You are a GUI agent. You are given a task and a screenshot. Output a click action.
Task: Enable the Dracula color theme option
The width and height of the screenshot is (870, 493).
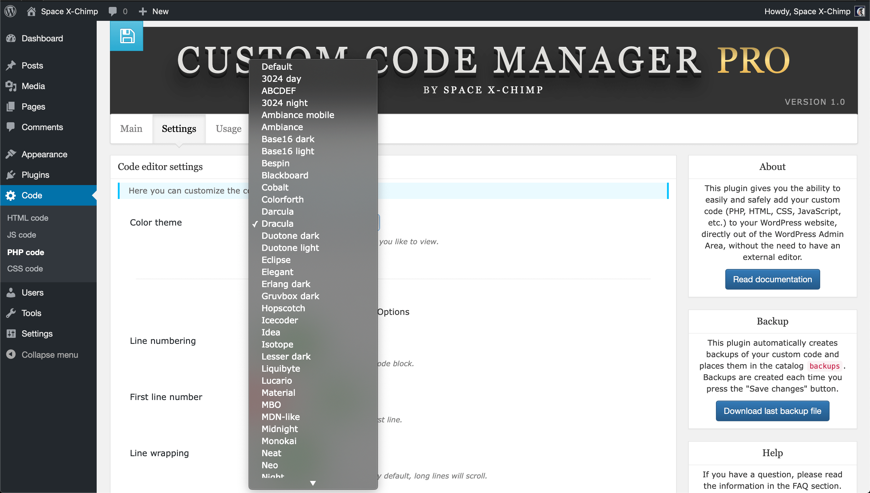point(277,223)
